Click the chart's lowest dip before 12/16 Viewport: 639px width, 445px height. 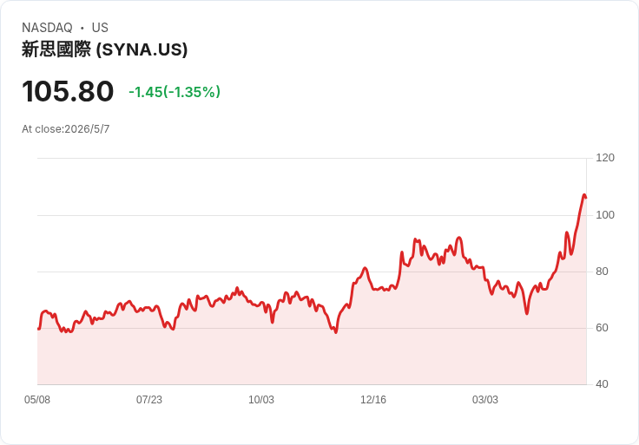[x=336, y=332]
